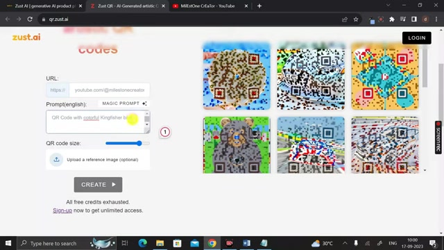
Task: Bookmark this page with the star icon
Action: point(356,19)
